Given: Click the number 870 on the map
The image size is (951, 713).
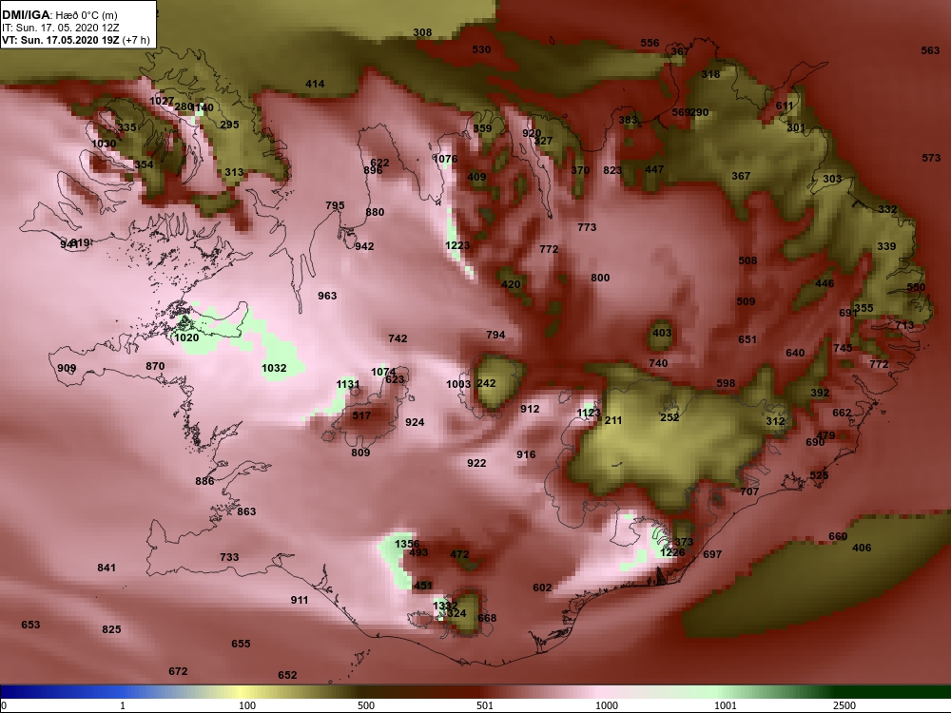Looking at the screenshot, I should [x=155, y=366].
